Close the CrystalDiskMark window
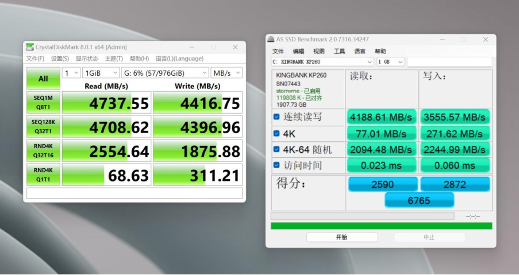519x275 pixels. [x=235, y=47]
